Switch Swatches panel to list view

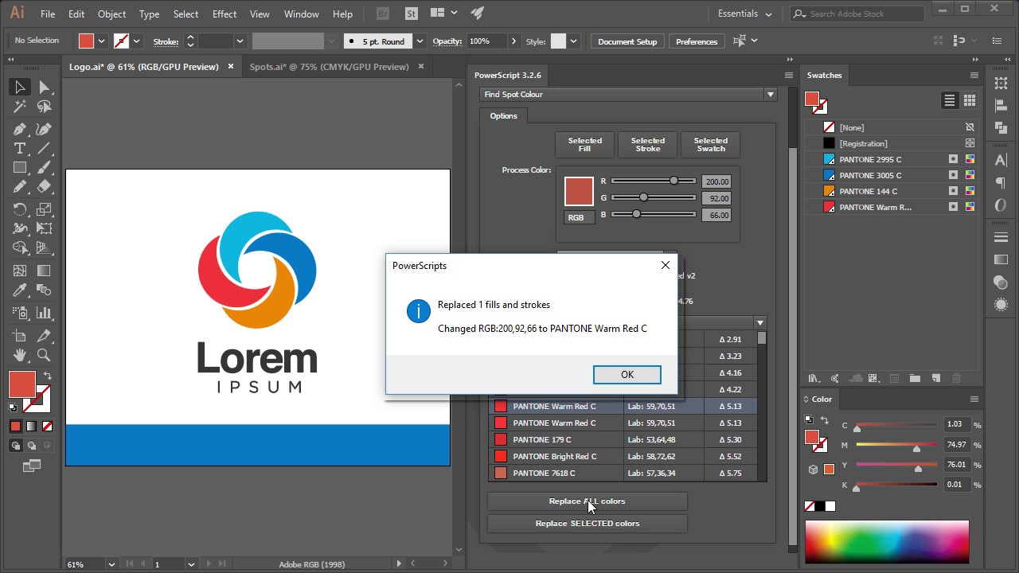pos(949,100)
